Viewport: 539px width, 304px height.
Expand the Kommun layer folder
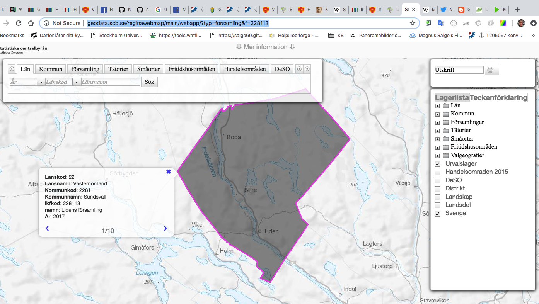tap(437, 114)
